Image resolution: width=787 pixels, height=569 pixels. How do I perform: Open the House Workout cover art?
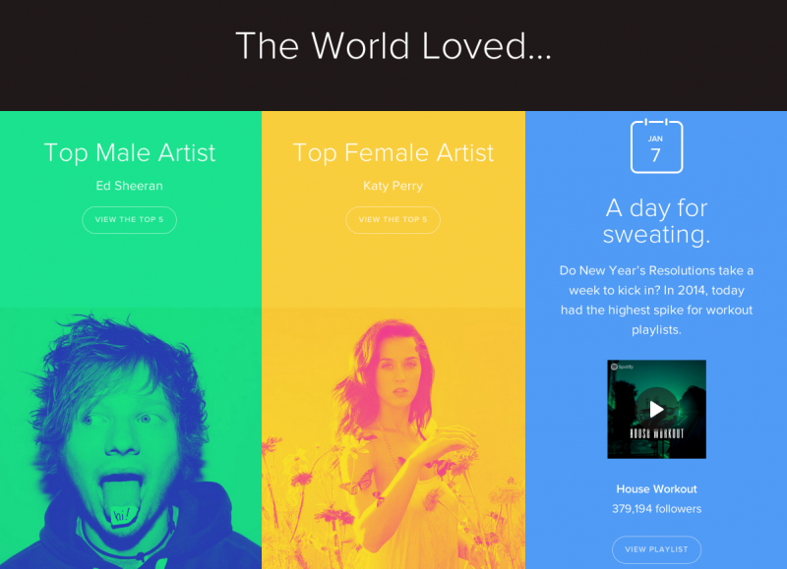pos(656,409)
